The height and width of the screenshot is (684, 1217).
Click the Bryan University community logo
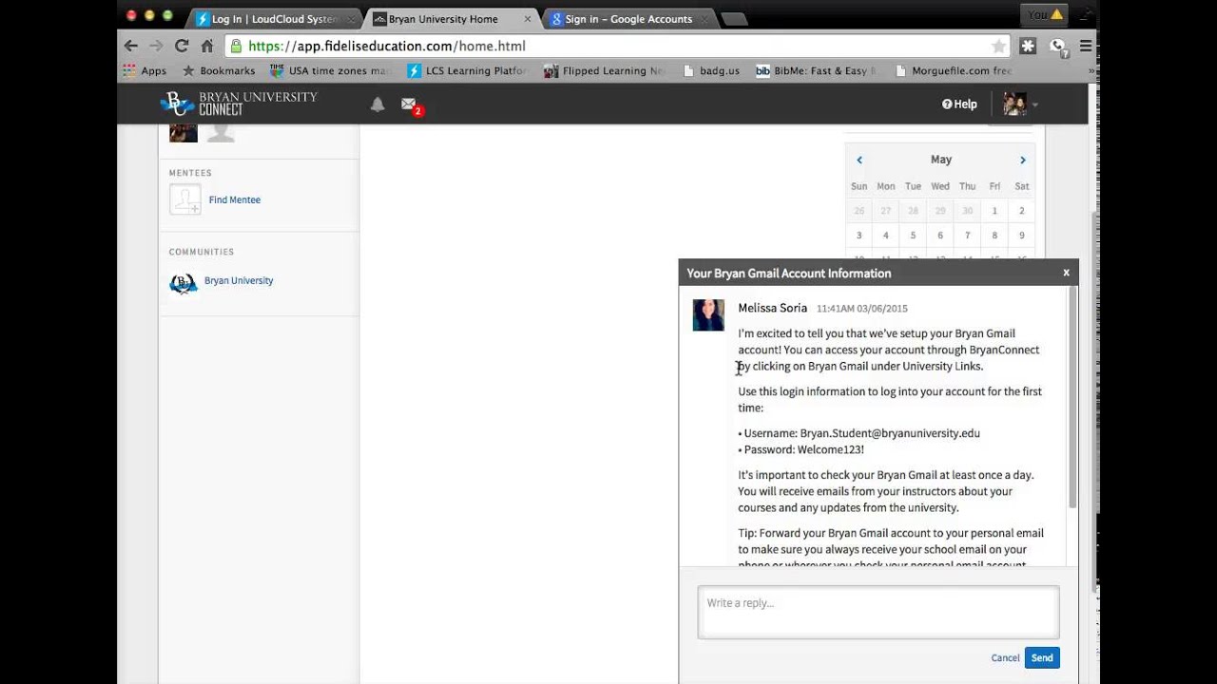(184, 282)
